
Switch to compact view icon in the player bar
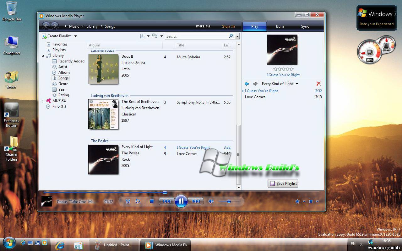311,201
